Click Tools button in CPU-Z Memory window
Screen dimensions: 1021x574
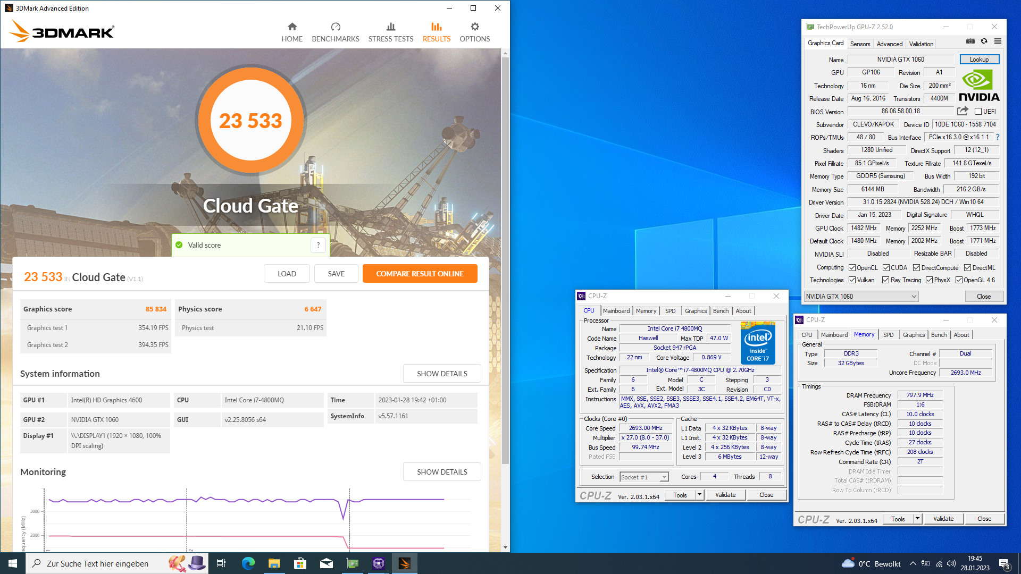[x=898, y=519]
